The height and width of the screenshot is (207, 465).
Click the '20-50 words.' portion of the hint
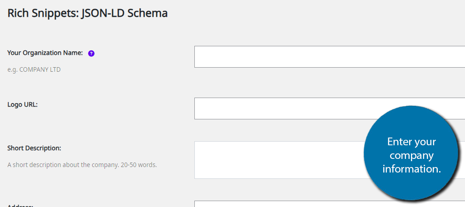139,165
